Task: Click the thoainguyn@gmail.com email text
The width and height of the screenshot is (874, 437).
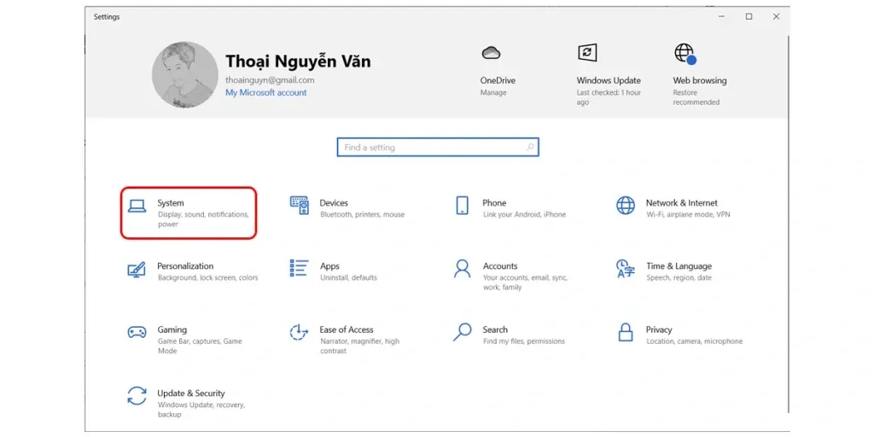Action: pos(270,79)
